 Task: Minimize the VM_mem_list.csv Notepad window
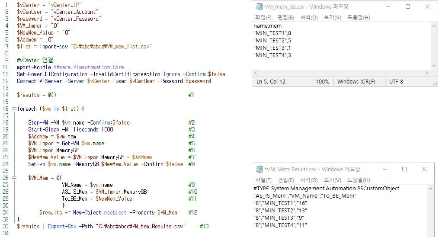(x=388, y=6)
